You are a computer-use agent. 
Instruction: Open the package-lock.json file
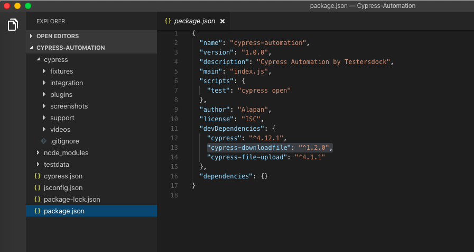[x=91, y=199]
